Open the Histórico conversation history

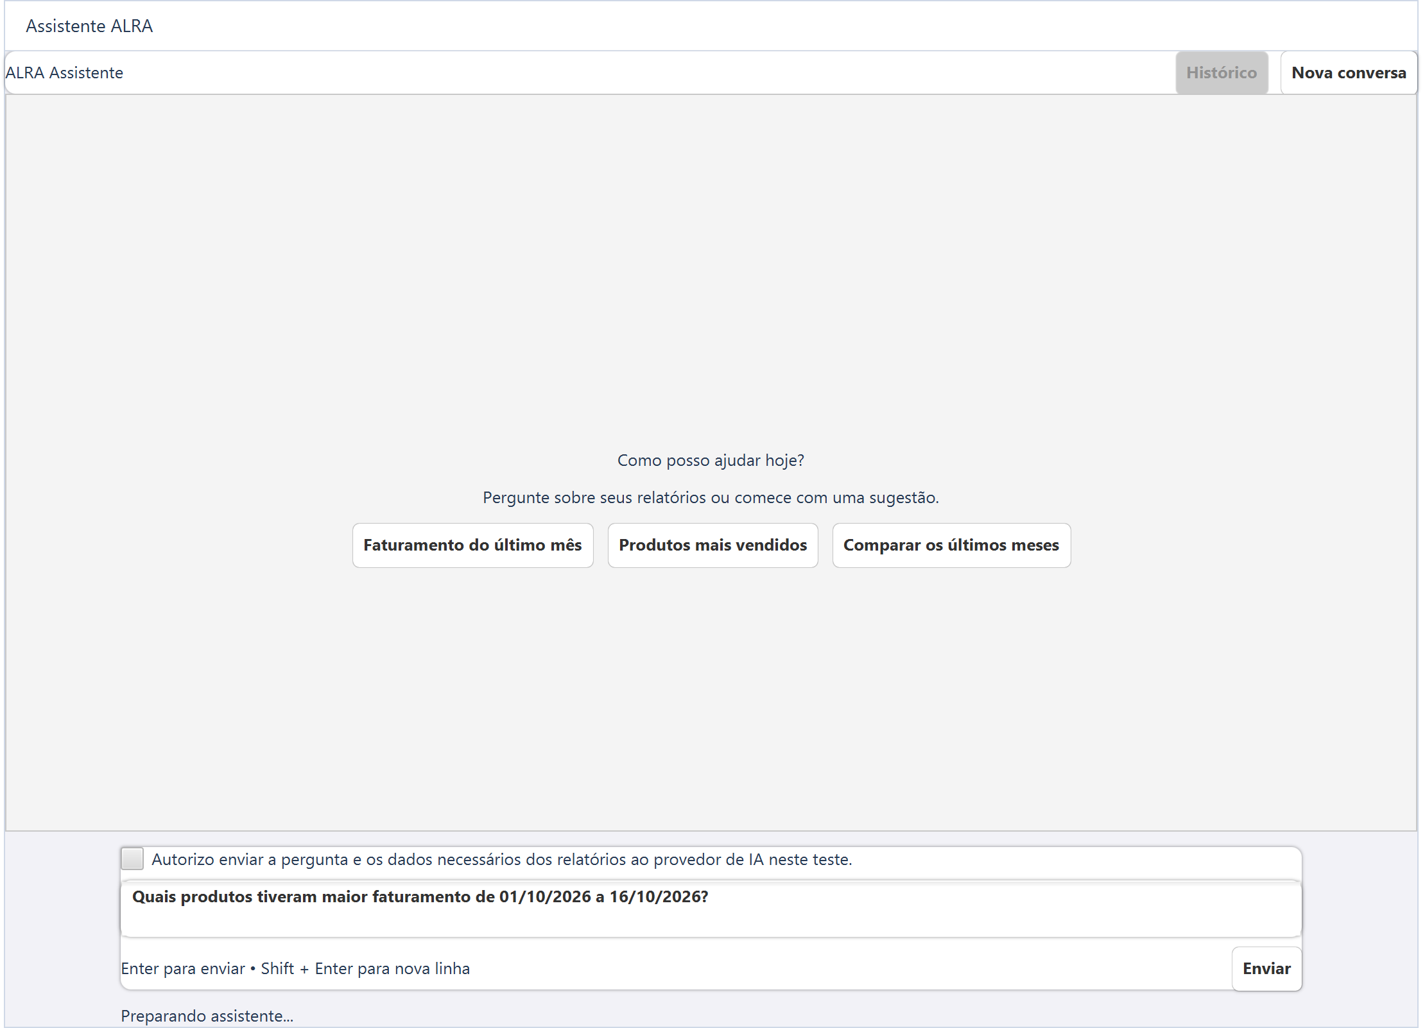pyautogui.click(x=1222, y=73)
